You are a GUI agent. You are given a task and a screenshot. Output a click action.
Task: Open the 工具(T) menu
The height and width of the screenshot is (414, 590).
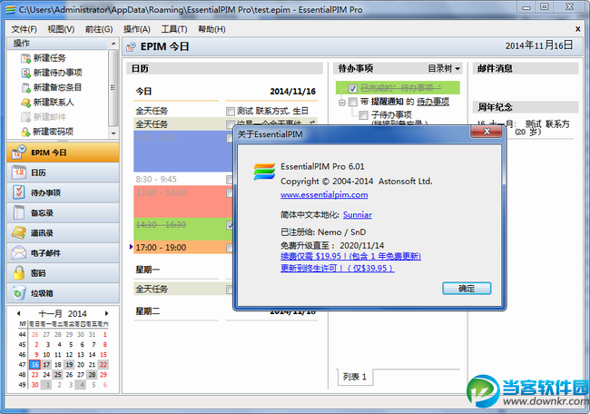pyautogui.click(x=174, y=29)
